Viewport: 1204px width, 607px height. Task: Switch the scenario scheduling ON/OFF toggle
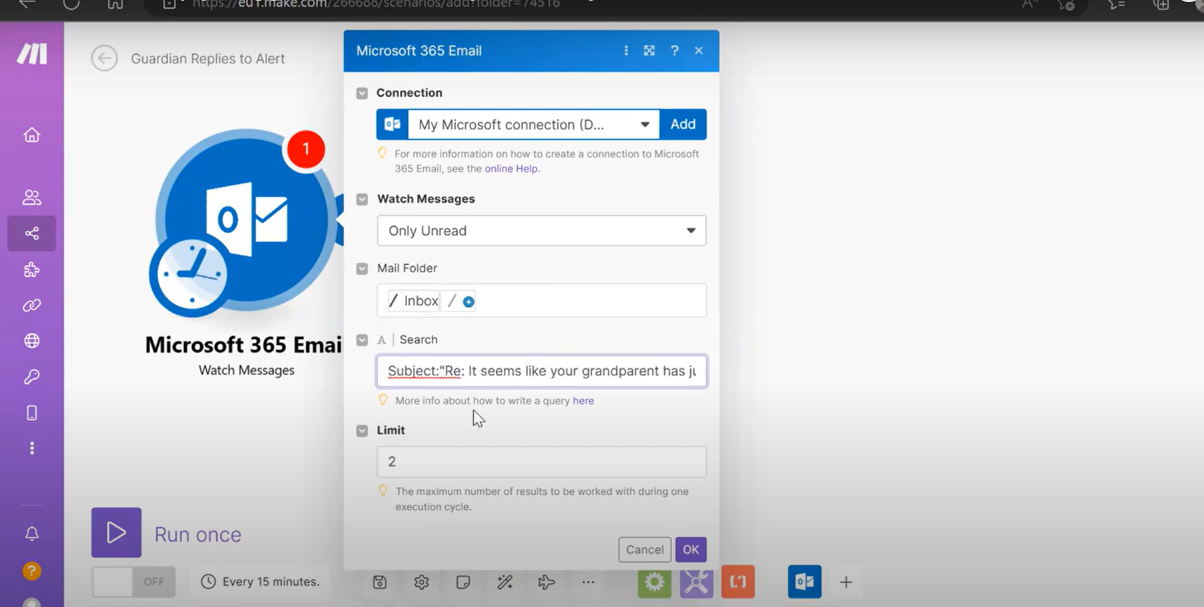click(x=133, y=582)
